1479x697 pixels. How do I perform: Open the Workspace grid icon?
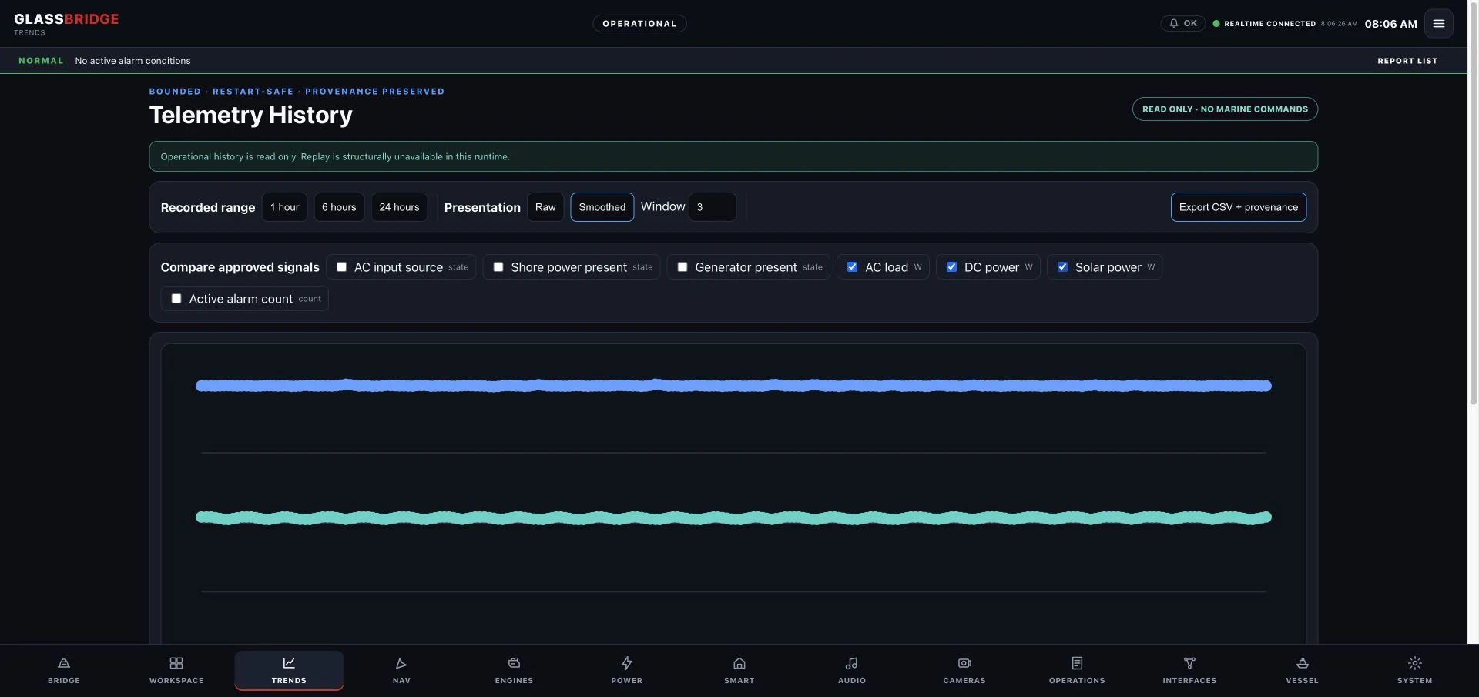(x=176, y=663)
